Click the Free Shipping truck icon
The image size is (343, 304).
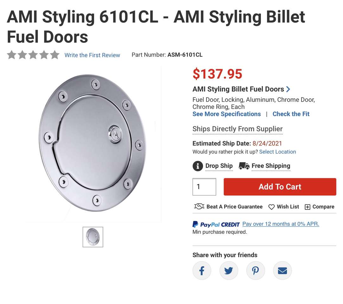point(244,166)
